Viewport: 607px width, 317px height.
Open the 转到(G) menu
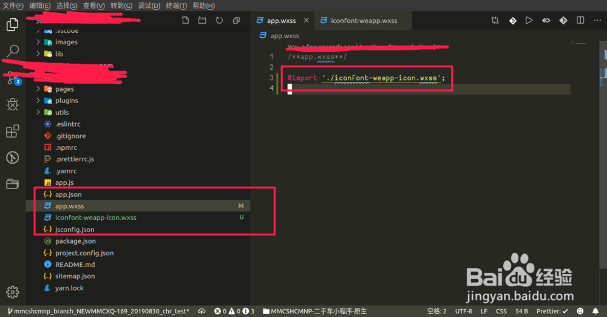pyautogui.click(x=121, y=5)
